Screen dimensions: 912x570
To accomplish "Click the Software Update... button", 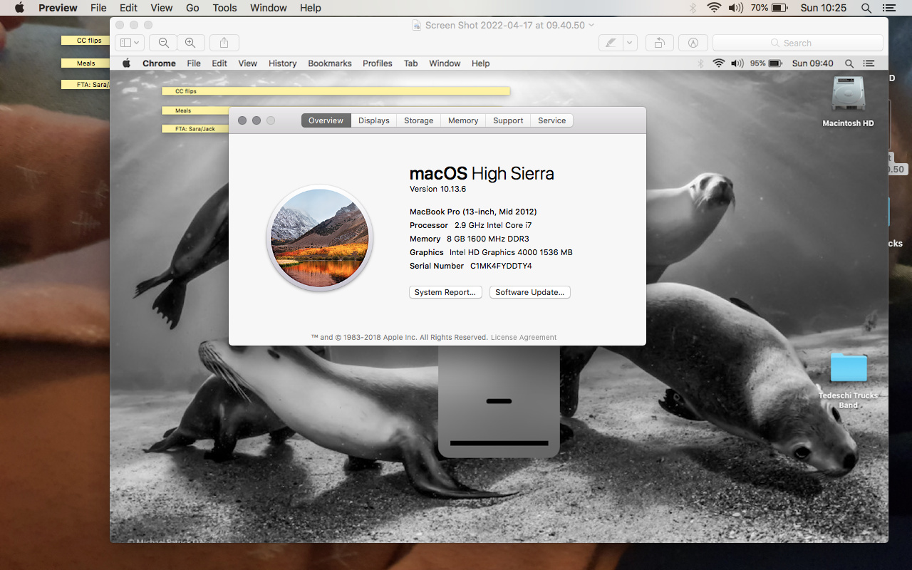I will point(530,292).
